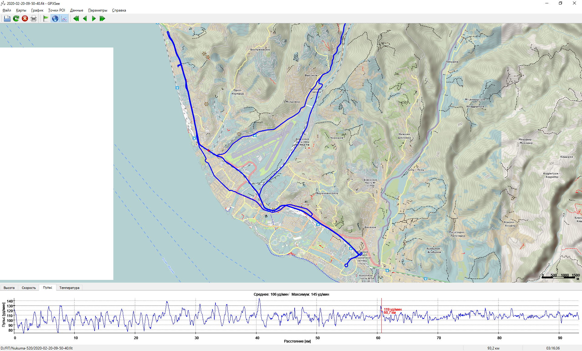
Task: Click the Расстояние [км] axis label
Action: [x=297, y=341]
